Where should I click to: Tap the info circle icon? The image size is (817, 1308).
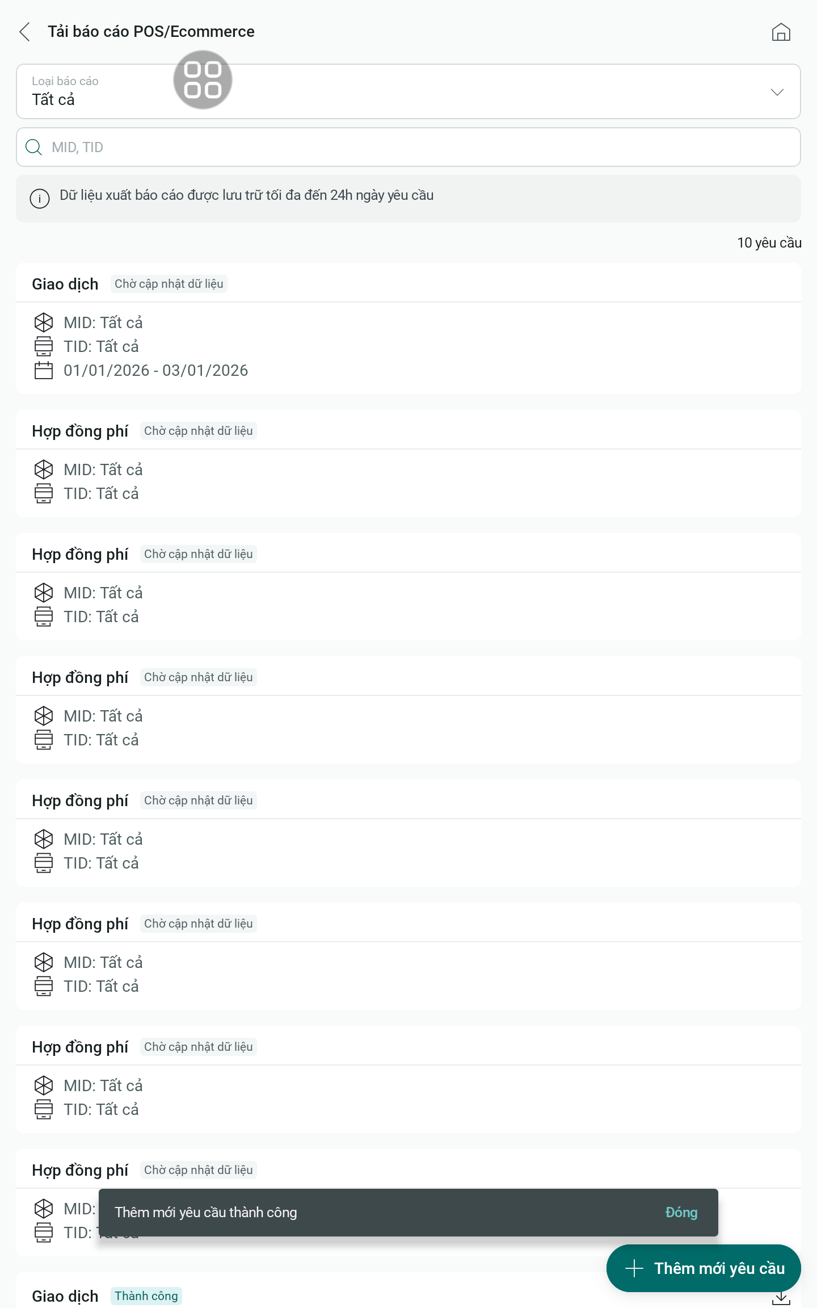(40, 199)
